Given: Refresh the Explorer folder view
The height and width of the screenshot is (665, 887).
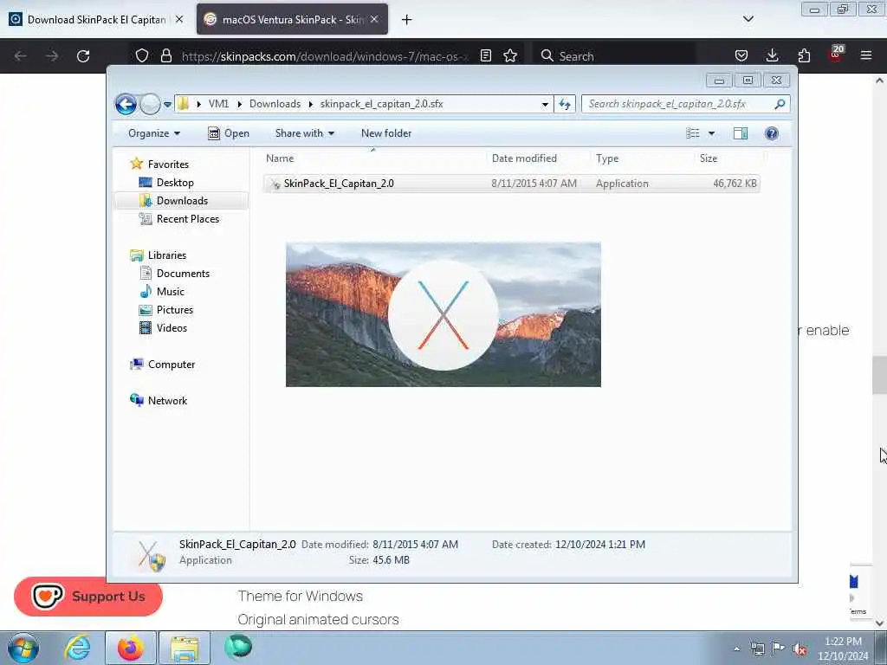Looking at the screenshot, I should coord(565,104).
